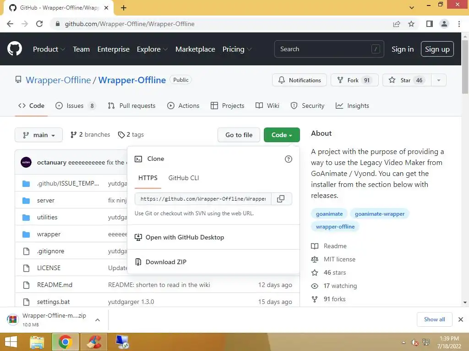Open the Projects tab

coord(227,106)
